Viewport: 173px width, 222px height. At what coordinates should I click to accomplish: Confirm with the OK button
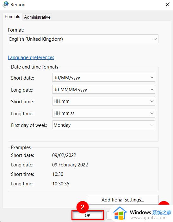click(x=88, y=215)
